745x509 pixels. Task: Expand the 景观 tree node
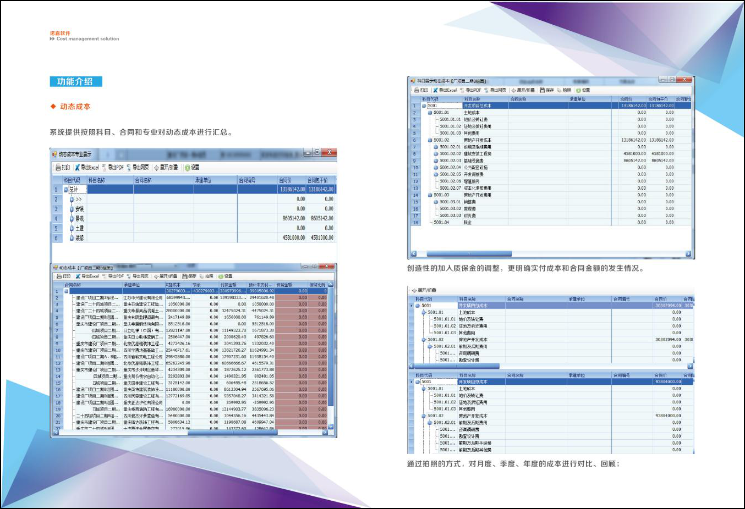[x=72, y=219]
